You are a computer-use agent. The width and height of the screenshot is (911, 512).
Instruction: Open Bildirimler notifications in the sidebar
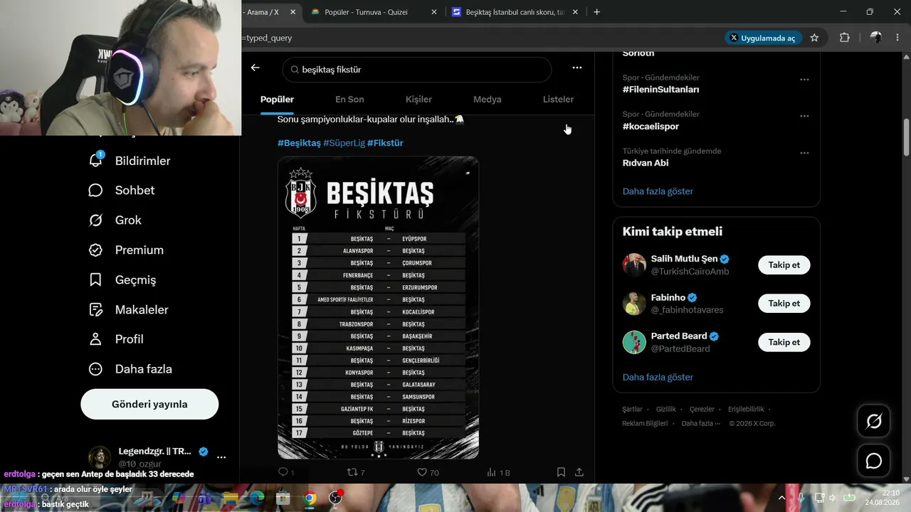tap(130, 161)
